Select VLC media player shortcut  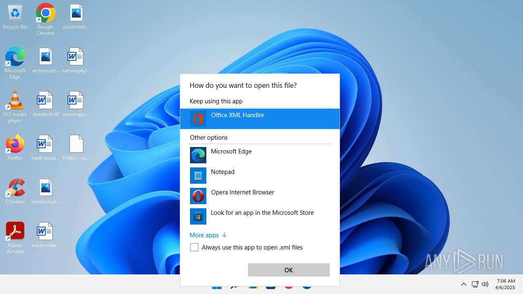15,107
